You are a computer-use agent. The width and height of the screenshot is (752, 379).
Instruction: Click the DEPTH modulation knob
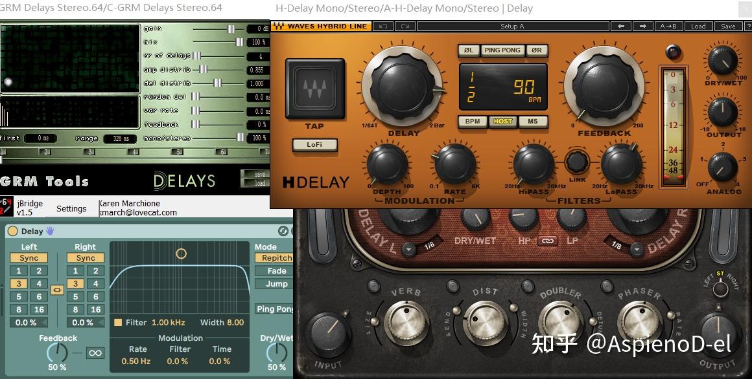pos(387,164)
